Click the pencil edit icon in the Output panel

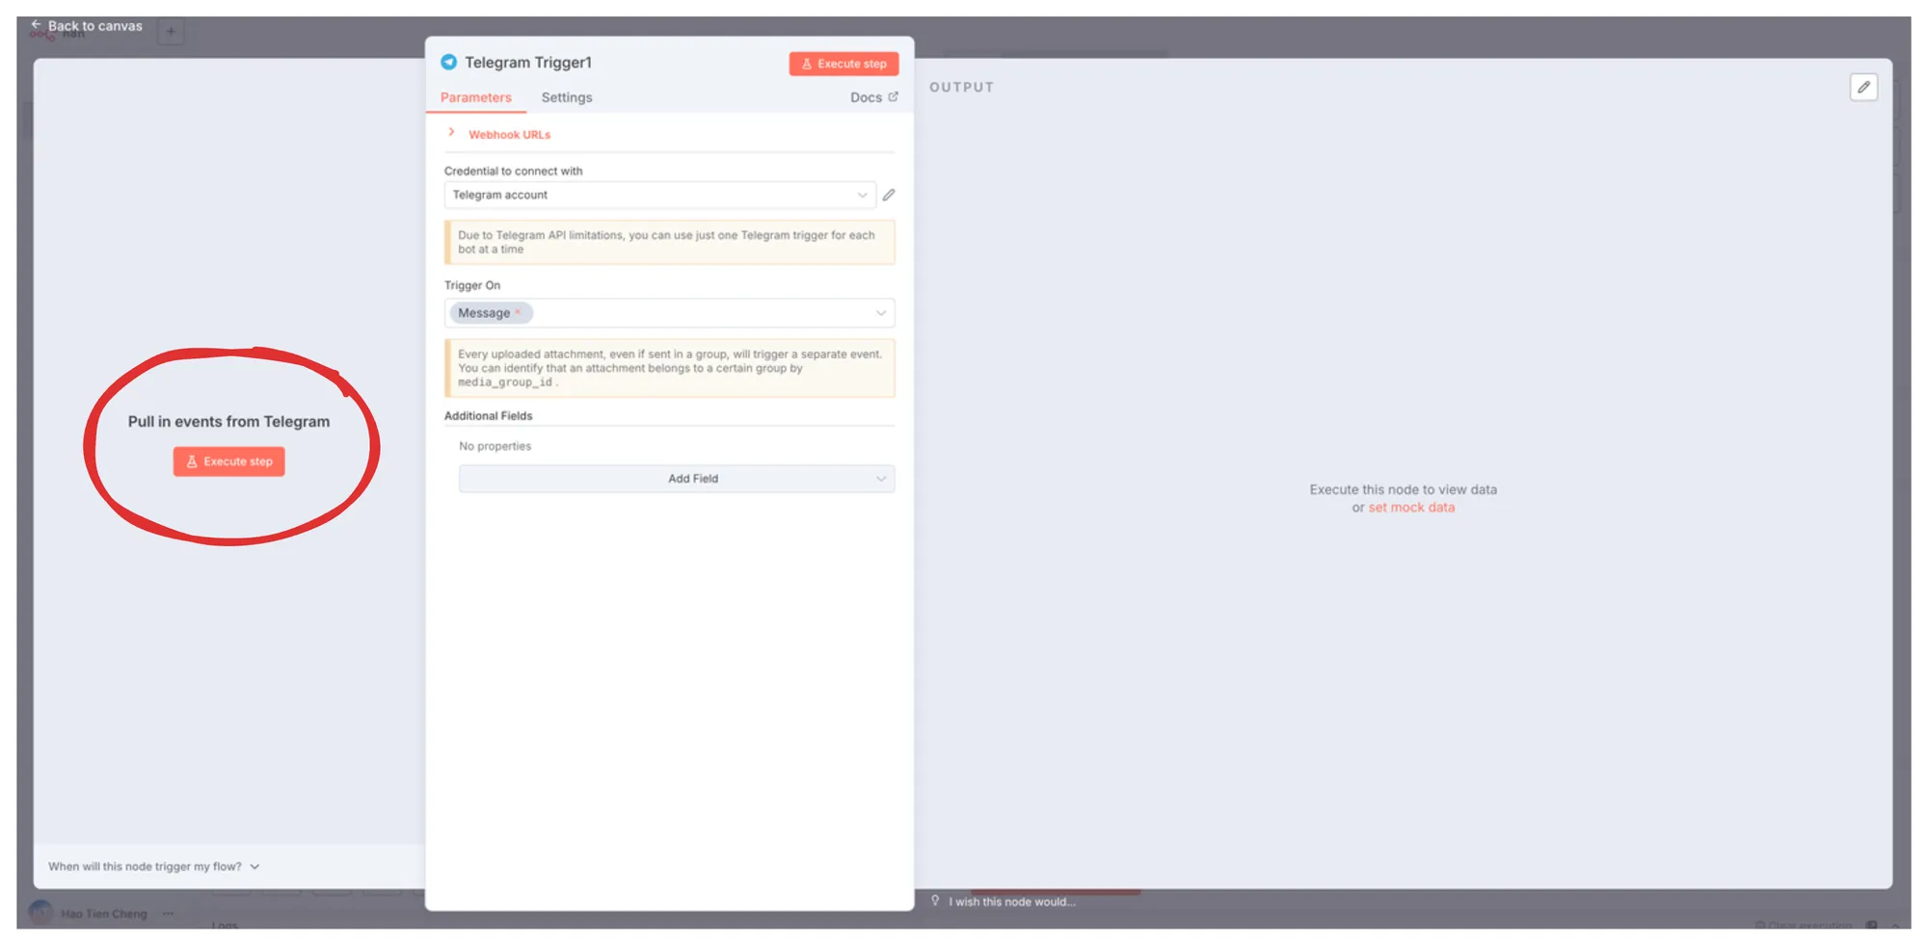pos(1863,88)
